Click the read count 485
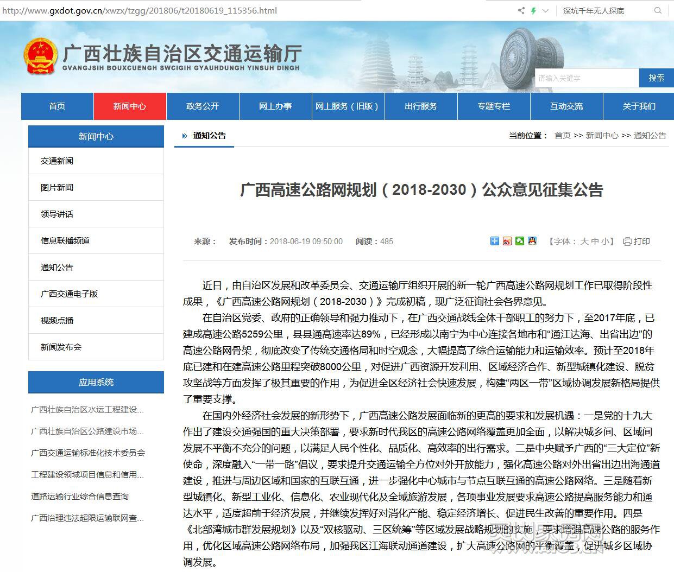674x572 pixels. tap(387, 241)
